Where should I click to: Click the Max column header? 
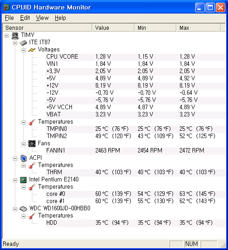click(x=199, y=28)
